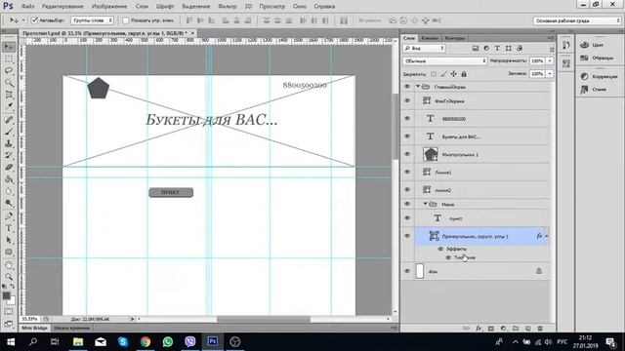Screen dimensions: 625x351
Task: Open the Коррекция panel
Action: tap(599, 76)
